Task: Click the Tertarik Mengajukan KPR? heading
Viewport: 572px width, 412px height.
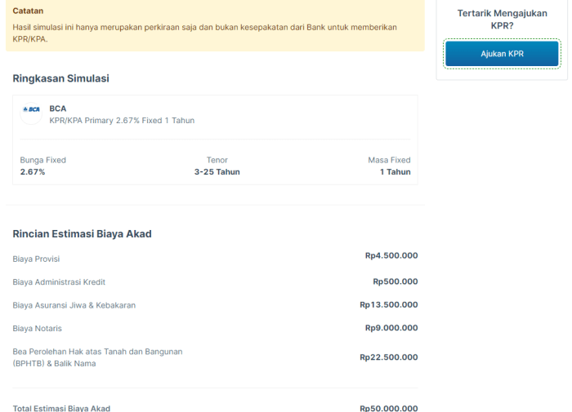Action: pos(503,20)
